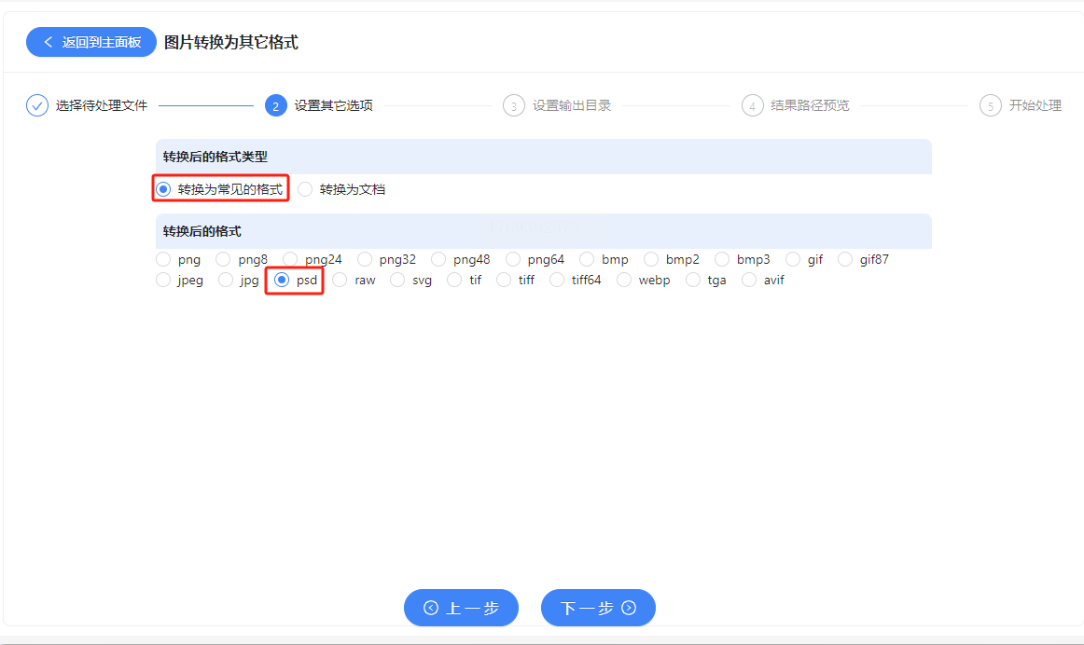Click left arrow icon on 上一步 button

pyautogui.click(x=431, y=608)
